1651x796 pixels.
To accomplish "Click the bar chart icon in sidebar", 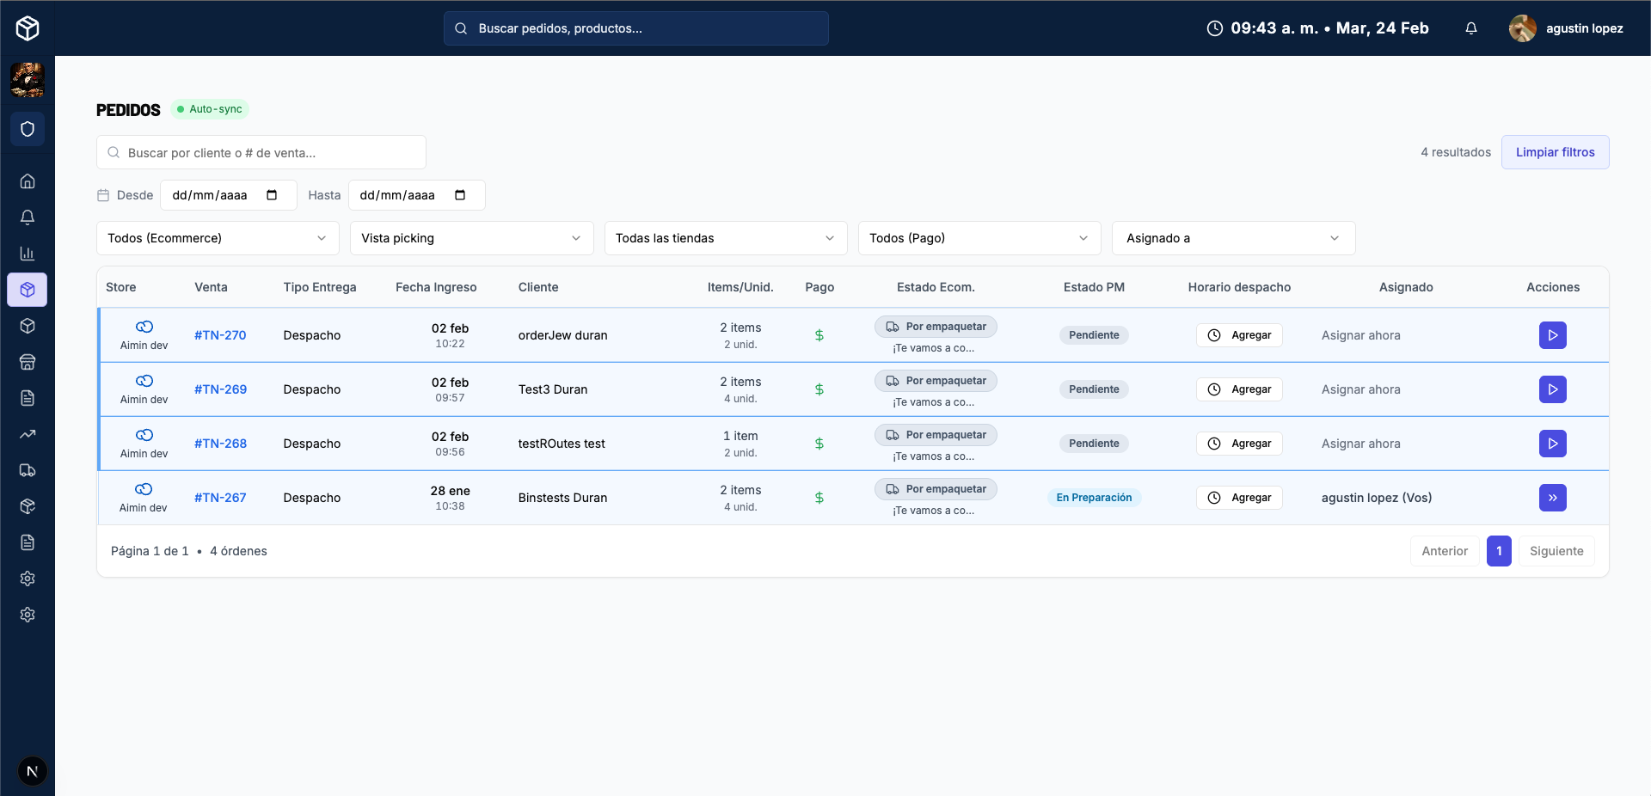I will [28, 254].
